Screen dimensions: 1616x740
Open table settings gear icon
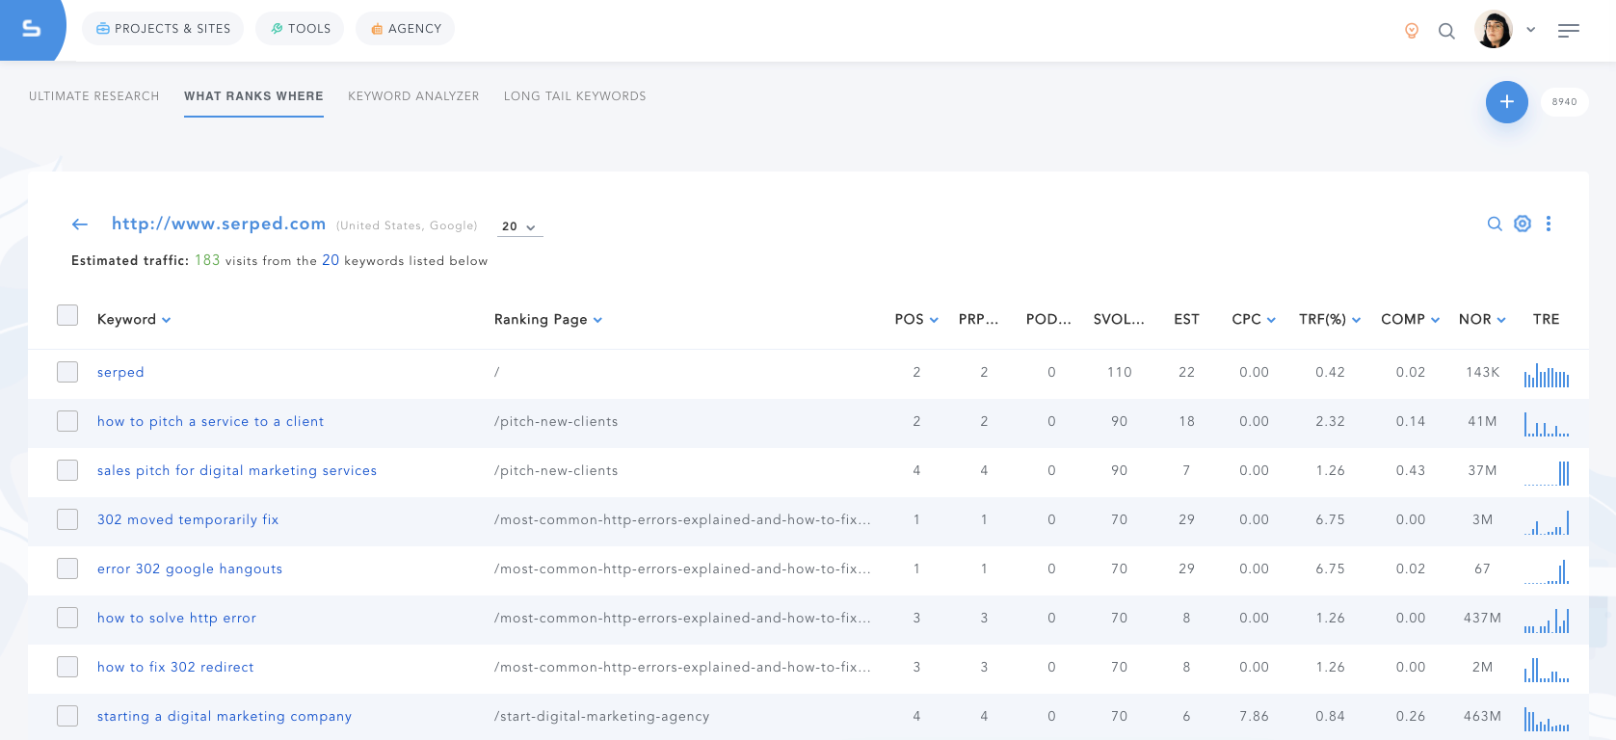(1523, 224)
